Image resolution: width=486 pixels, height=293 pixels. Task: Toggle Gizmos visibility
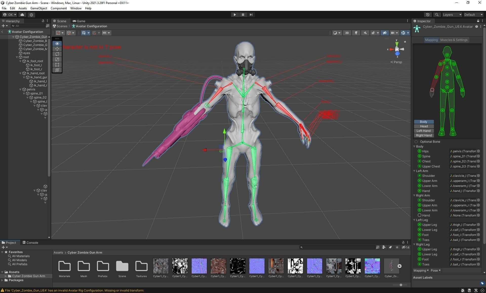click(x=403, y=33)
